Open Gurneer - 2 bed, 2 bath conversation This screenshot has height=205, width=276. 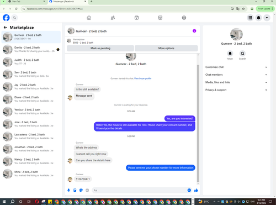tap(31, 37)
